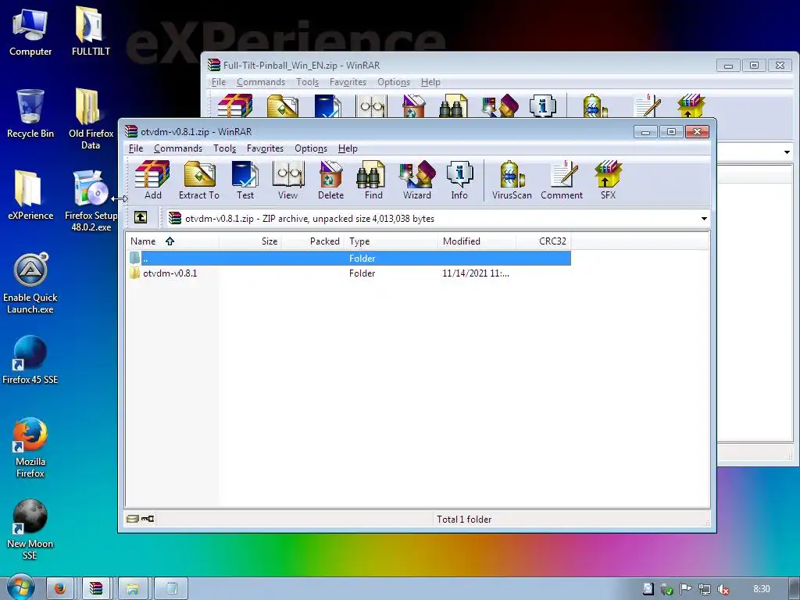Click Add icon in Full-Tilt-Pinball WinRAR window
This screenshot has width=800, height=600.
tap(235, 105)
